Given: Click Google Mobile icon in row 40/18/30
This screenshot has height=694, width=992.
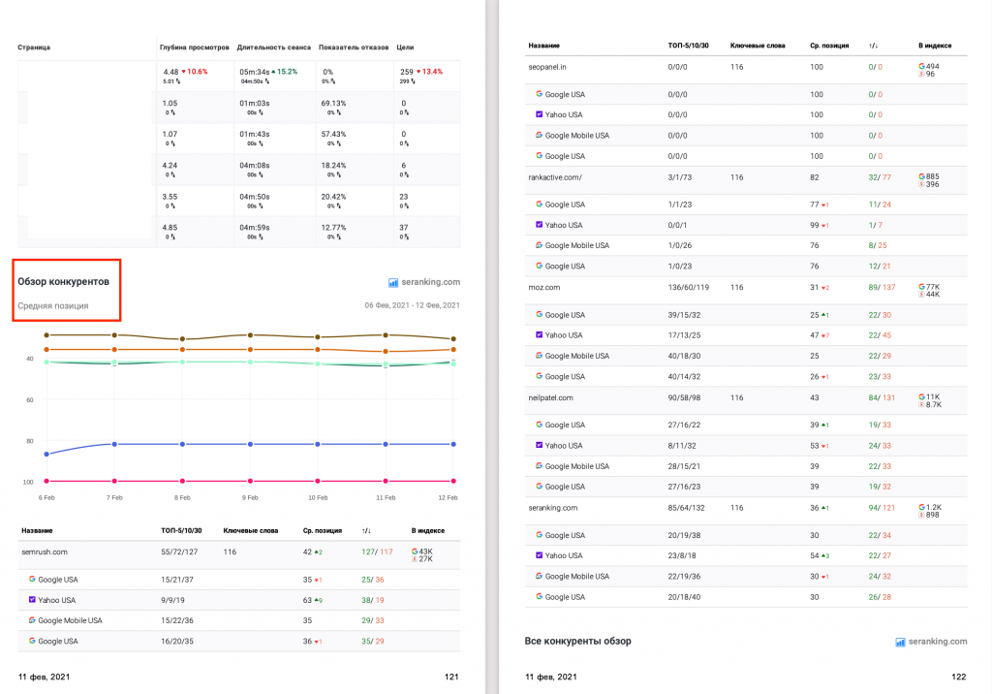Looking at the screenshot, I should [539, 355].
